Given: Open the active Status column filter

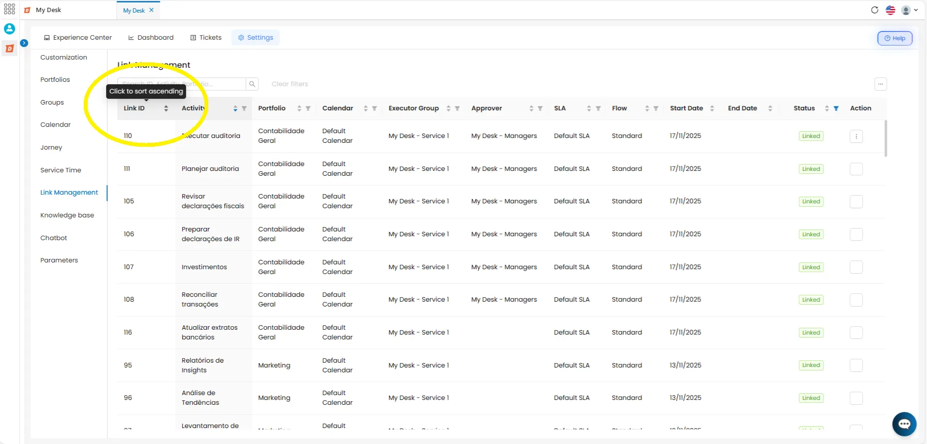Looking at the screenshot, I should (x=836, y=108).
